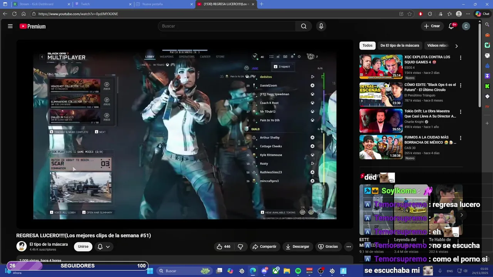Like the video with thumbs up
The image size is (493, 277).
point(223,247)
